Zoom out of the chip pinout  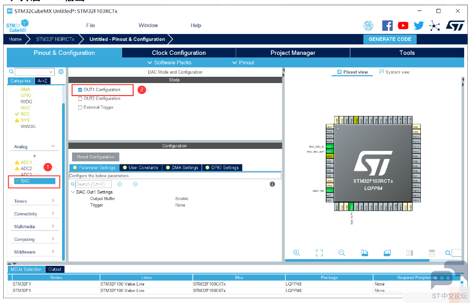341,253
